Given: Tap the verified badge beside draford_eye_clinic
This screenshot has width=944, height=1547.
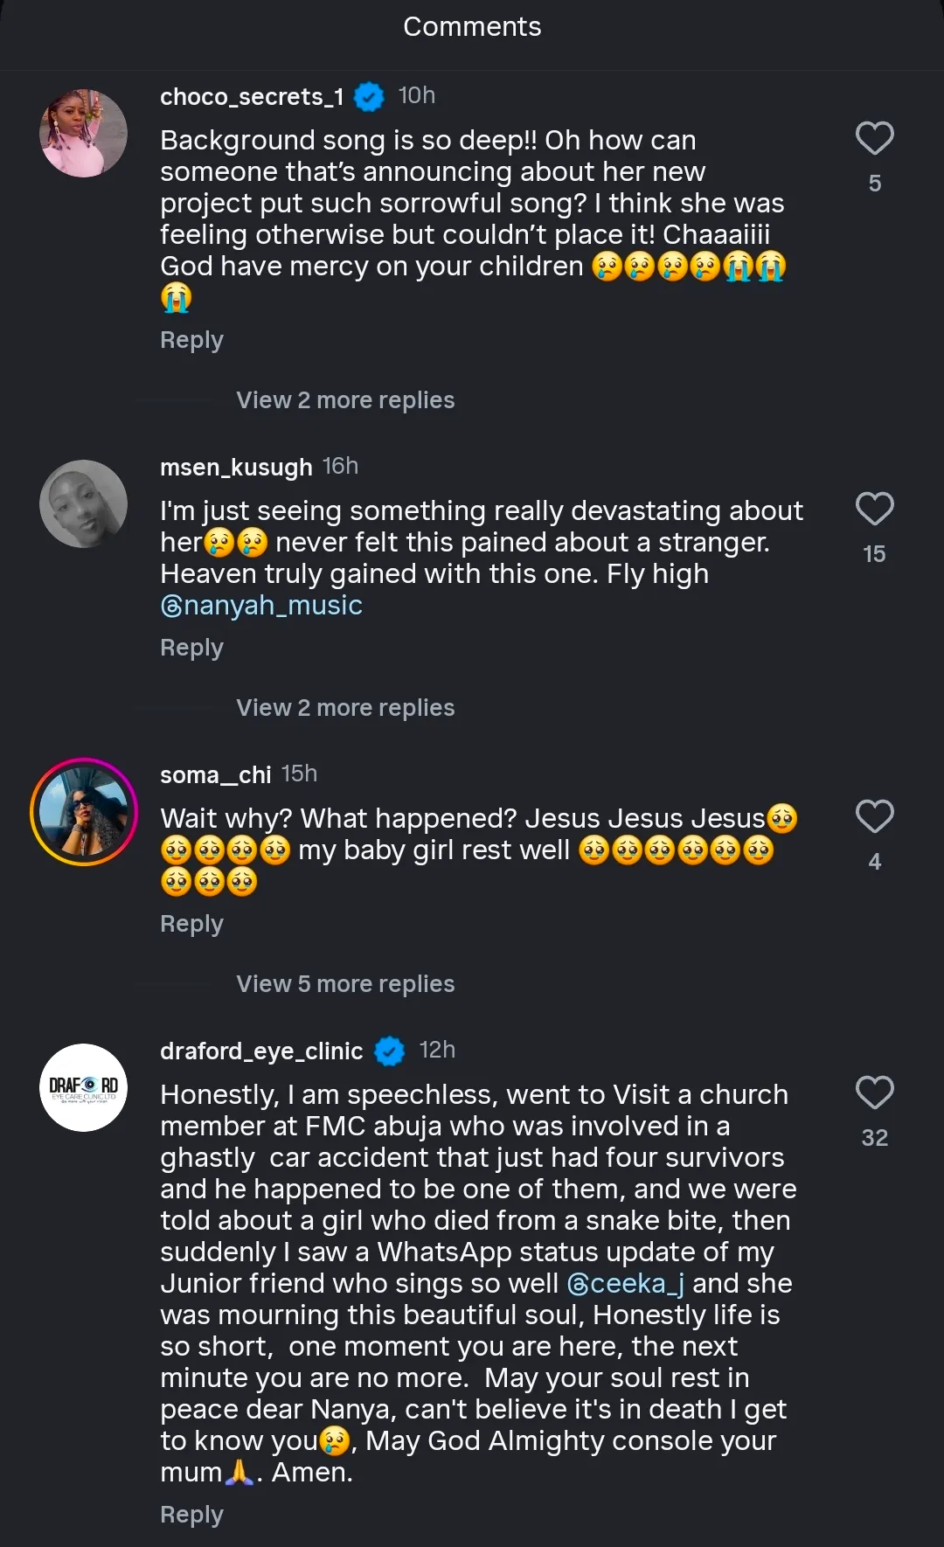Looking at the screenshot, I should [x=390, y=1051].
